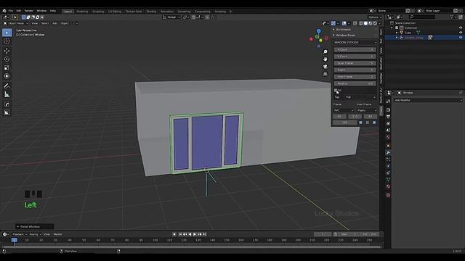Open the File menu
This screenshot has width=465, height=261.
point(11,11)
